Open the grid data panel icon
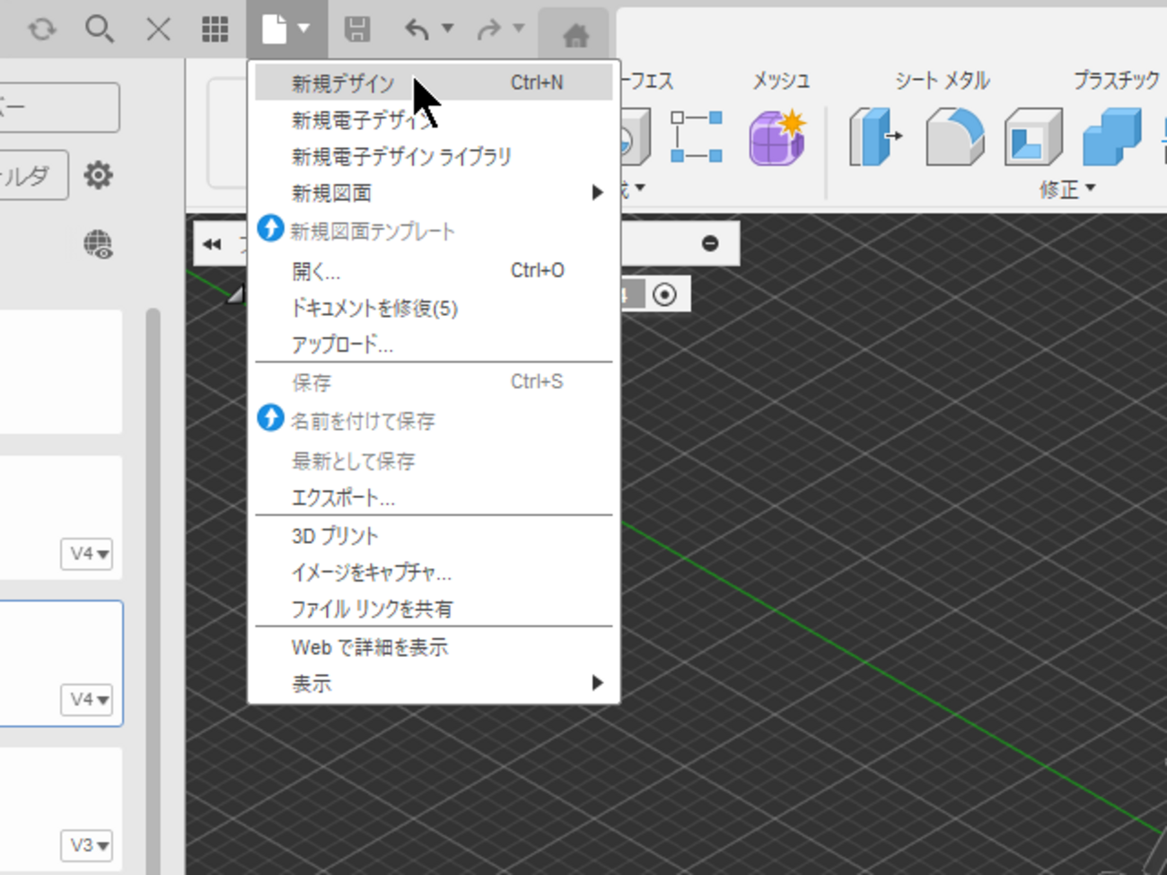 click(x=215, y=30)
